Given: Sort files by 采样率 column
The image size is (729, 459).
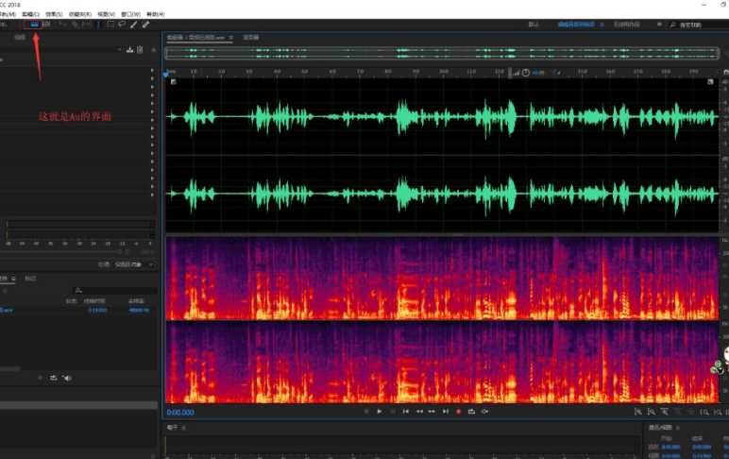Looking at the screenshot, I should tap(136, 301).
